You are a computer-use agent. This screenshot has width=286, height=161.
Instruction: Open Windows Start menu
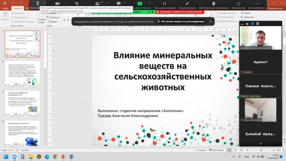pyautogui.click(x=6, y=157)
